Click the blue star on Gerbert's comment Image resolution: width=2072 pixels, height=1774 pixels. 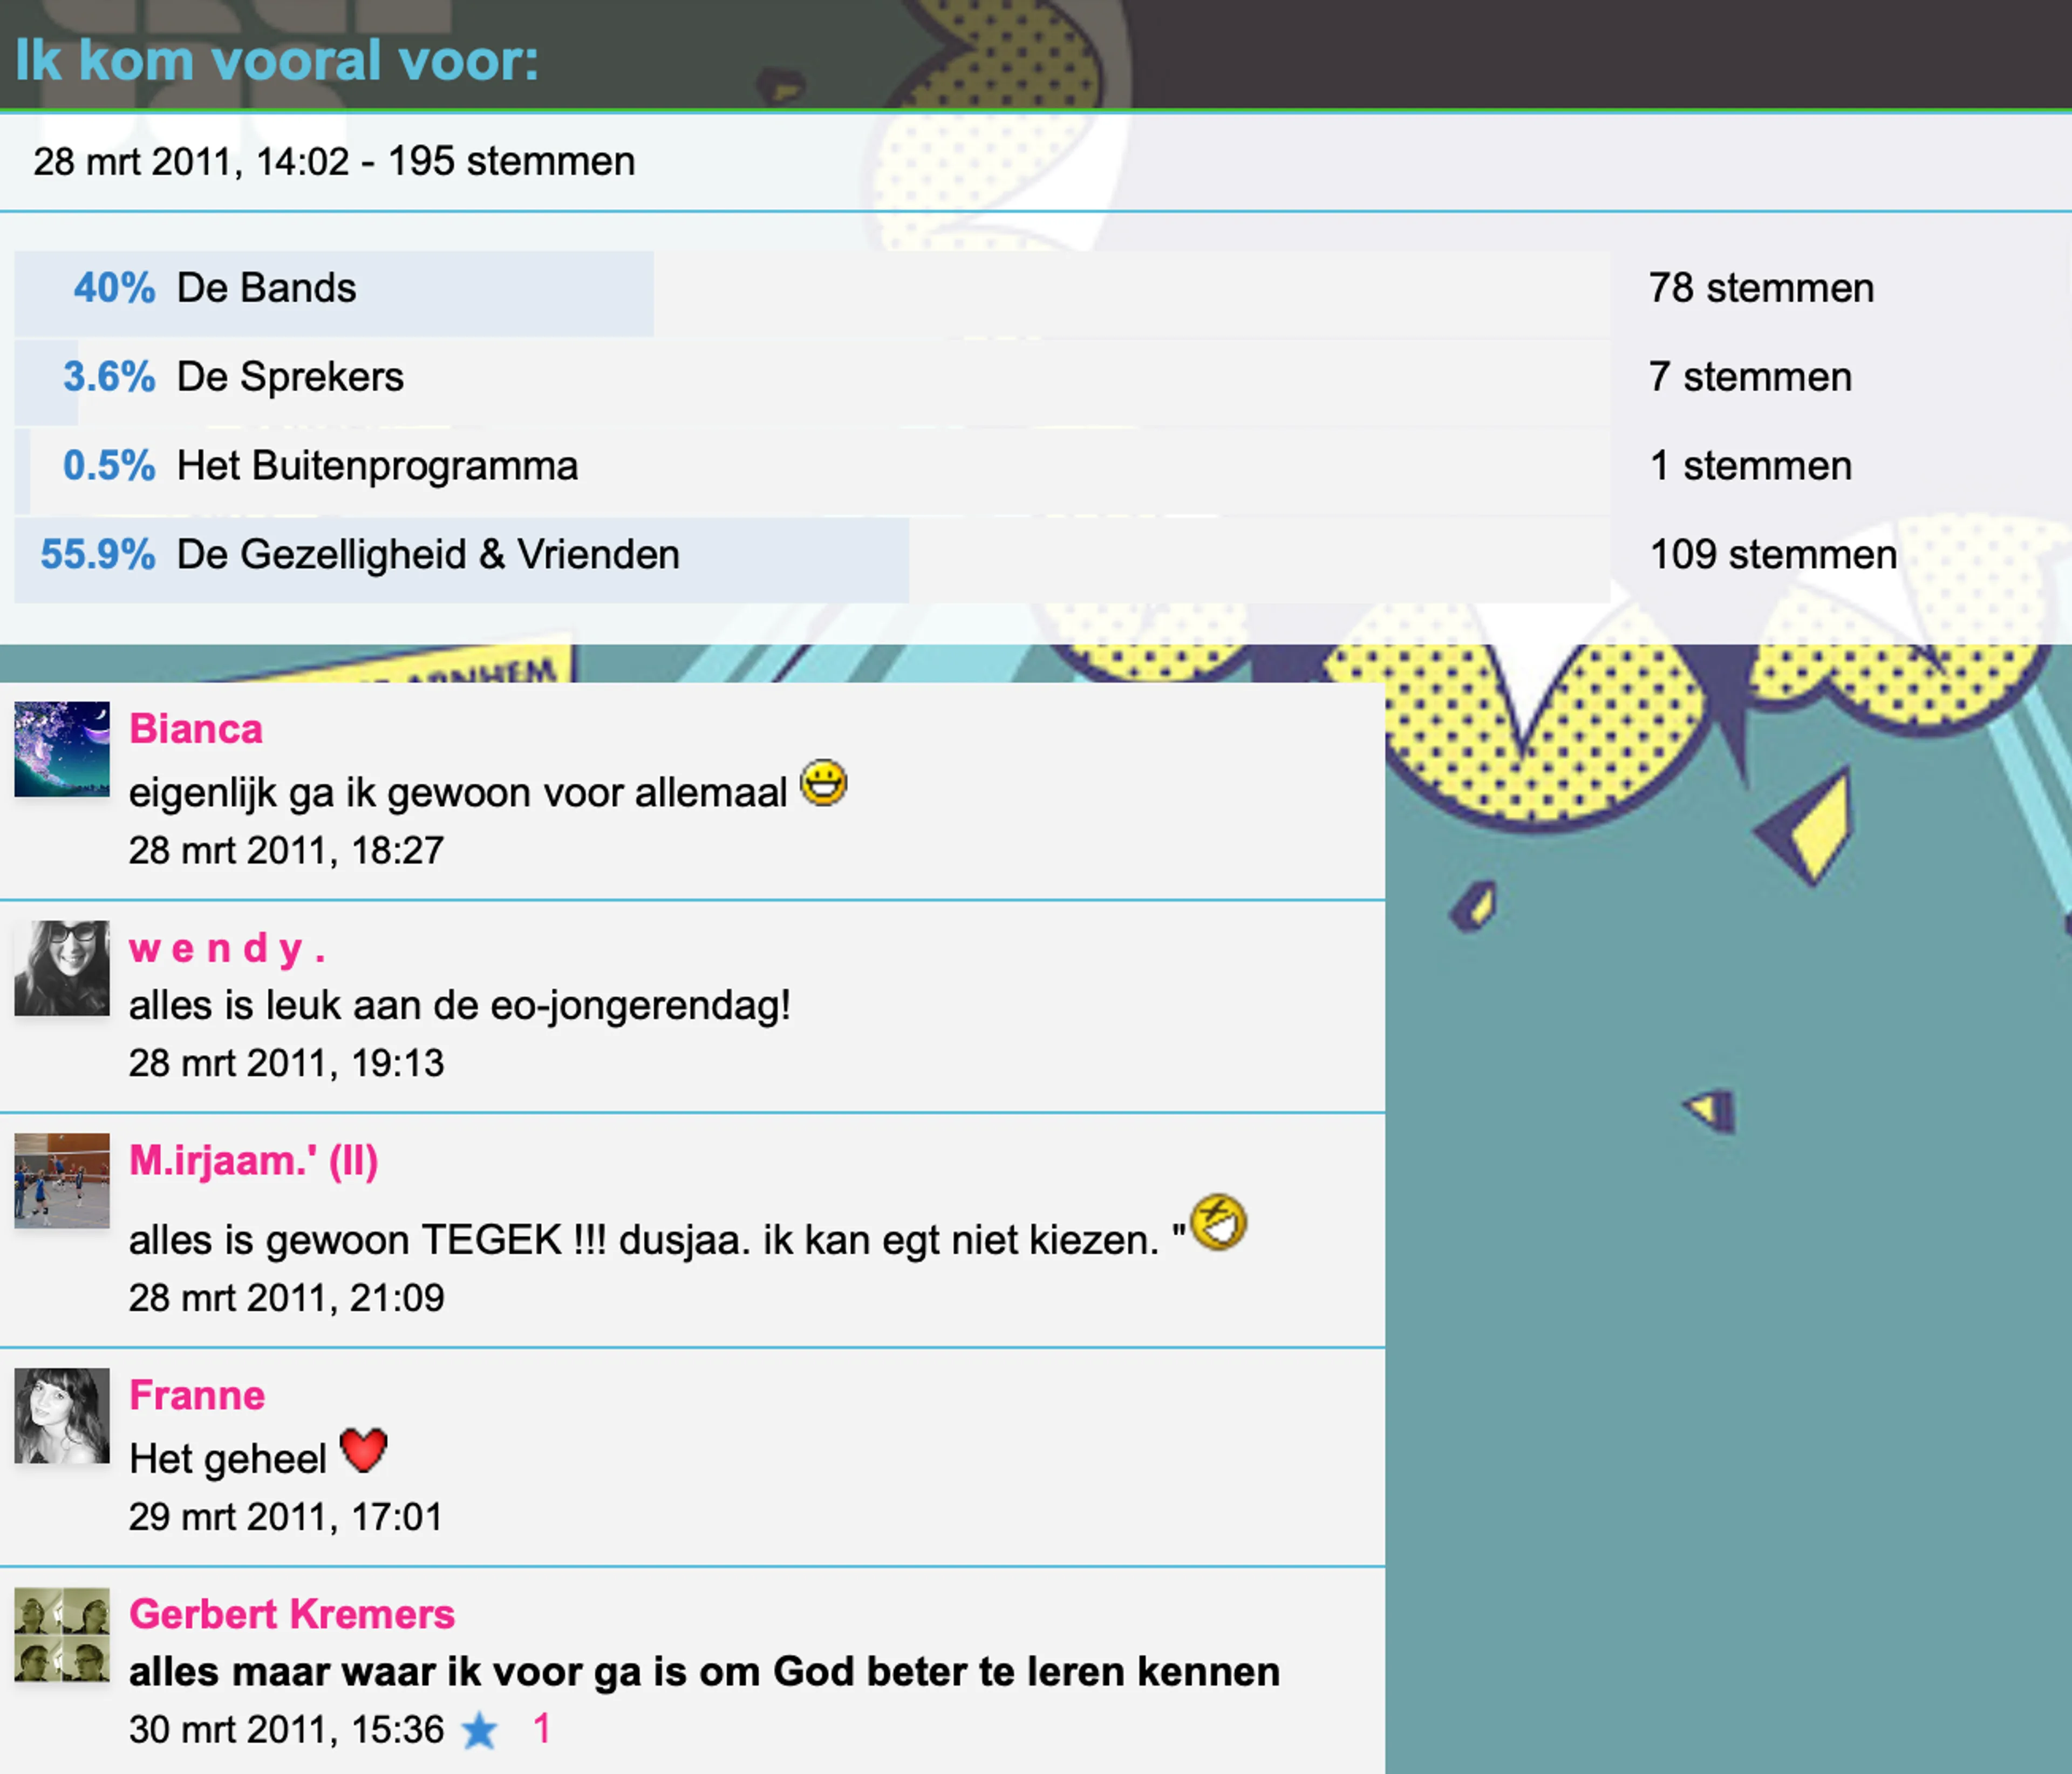coord(479,1730)
